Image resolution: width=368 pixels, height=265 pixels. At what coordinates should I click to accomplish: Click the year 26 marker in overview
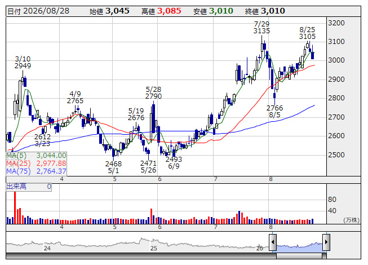260,248
